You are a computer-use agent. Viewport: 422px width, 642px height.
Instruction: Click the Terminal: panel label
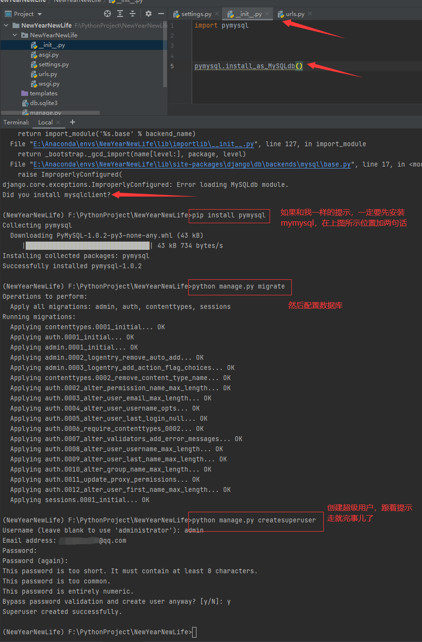pos(16,122)
